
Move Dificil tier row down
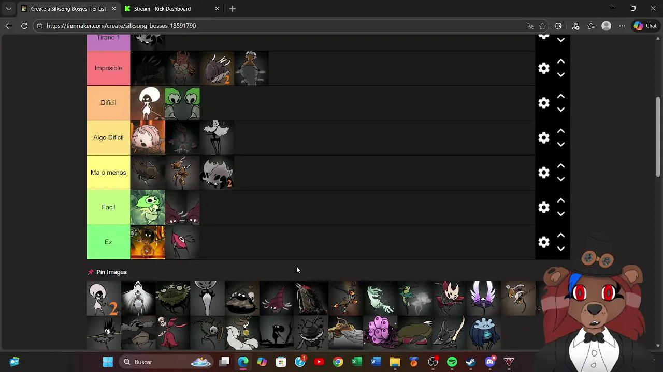click(x=560, y=110)
